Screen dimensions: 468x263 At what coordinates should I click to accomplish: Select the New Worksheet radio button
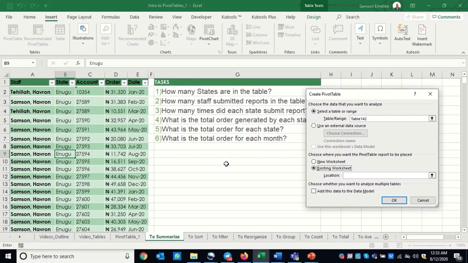tap(314, 161)
